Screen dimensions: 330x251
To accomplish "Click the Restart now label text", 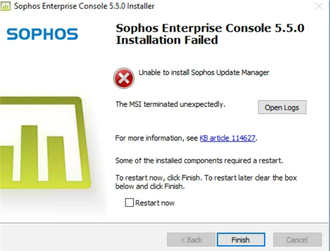I will (x=155, y=203).
